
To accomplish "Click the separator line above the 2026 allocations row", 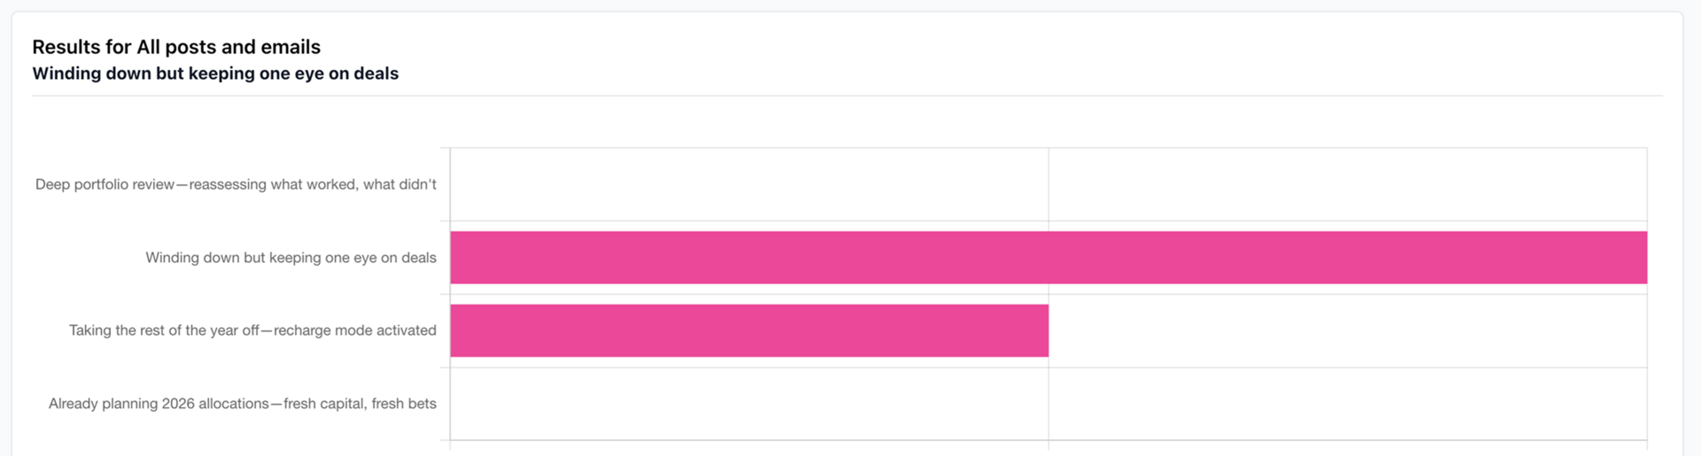I will pyautogui.click(x=1048, y=367).
